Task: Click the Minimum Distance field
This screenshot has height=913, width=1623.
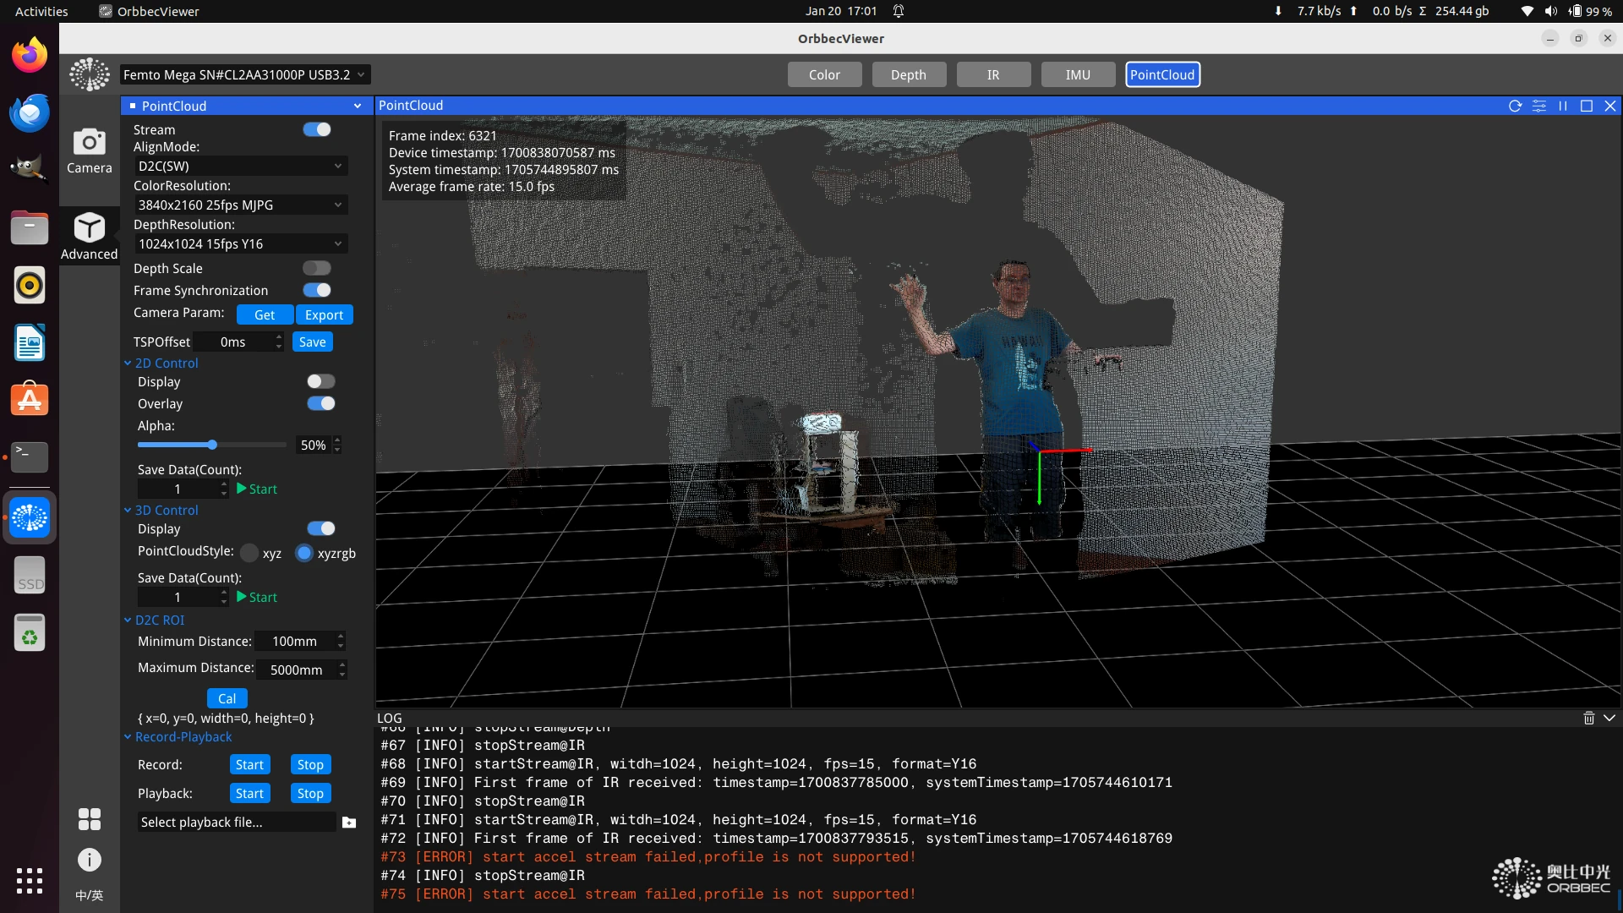Action: pos(301,641)
